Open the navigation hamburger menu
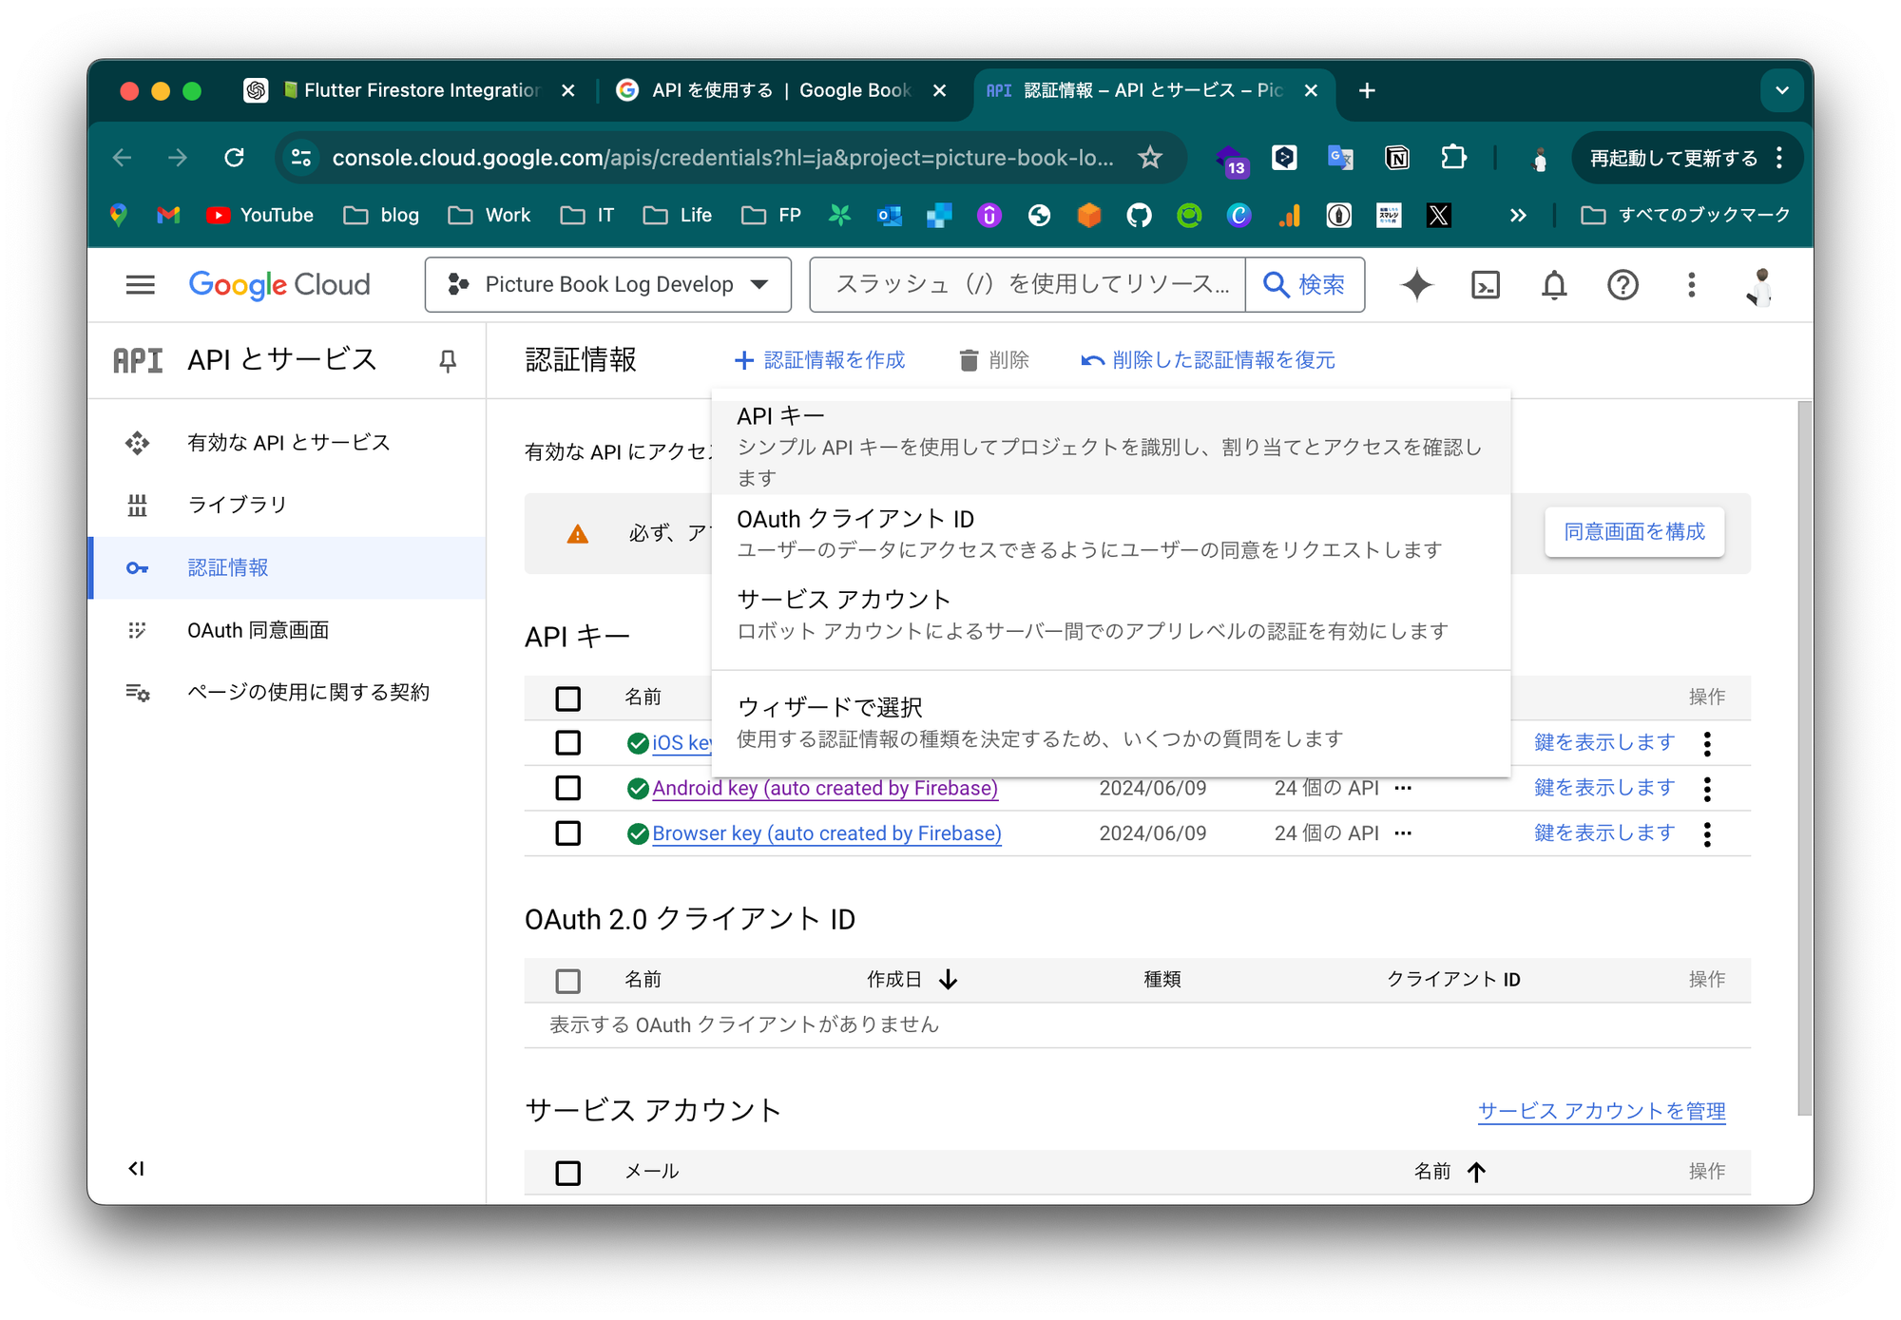The height and width of the screenshot is (1320, 1901). point(140,284)
